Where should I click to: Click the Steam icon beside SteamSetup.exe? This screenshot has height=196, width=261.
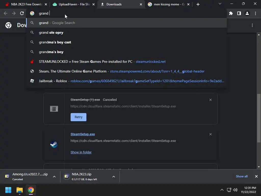[x=54, y=144]
